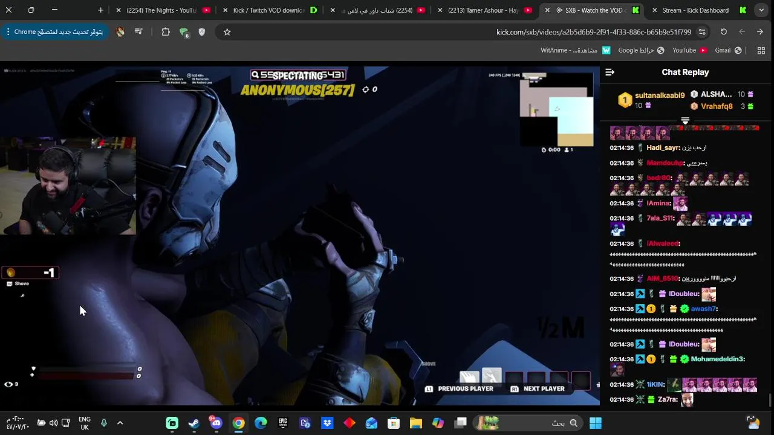Screen dimensions: 774x435
Task: Select the Arabic-titled (2254) YouTube tab
Action: [x=376, y=10]
